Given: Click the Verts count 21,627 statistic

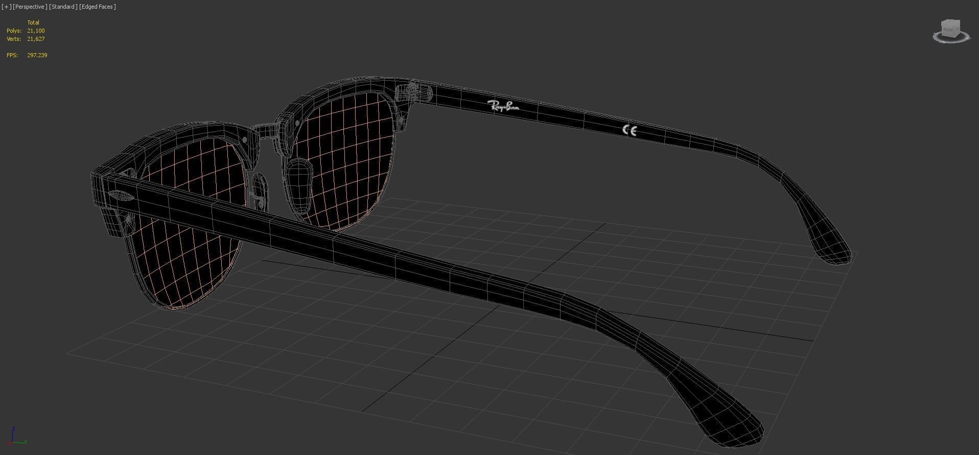Looking at the screenshot, I should [x=36, y=39].
